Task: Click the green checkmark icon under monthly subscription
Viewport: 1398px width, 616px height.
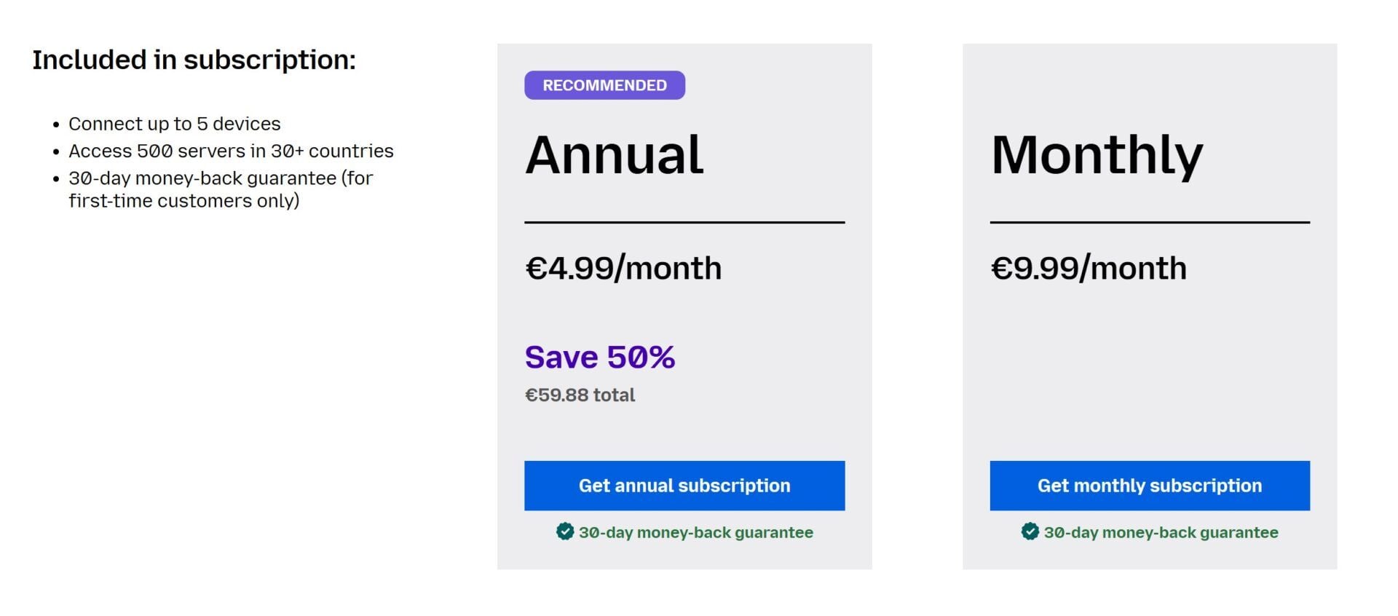Action: pos(1029,532)
